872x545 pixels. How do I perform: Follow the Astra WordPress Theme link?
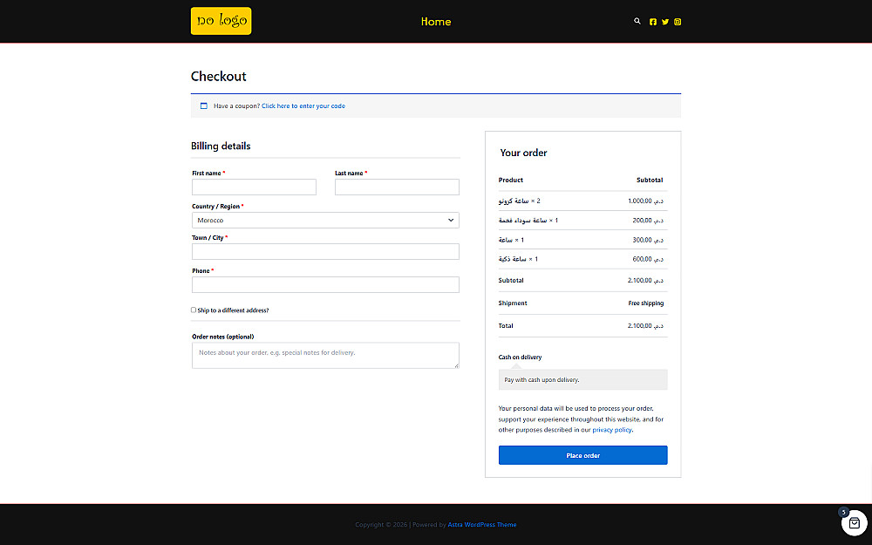[x=482, y=524]
